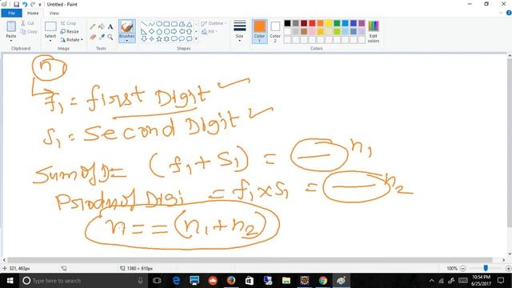Select the Fill with color bucket tool

point(102,26)
